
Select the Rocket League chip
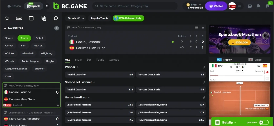click(x=30, y=61)
